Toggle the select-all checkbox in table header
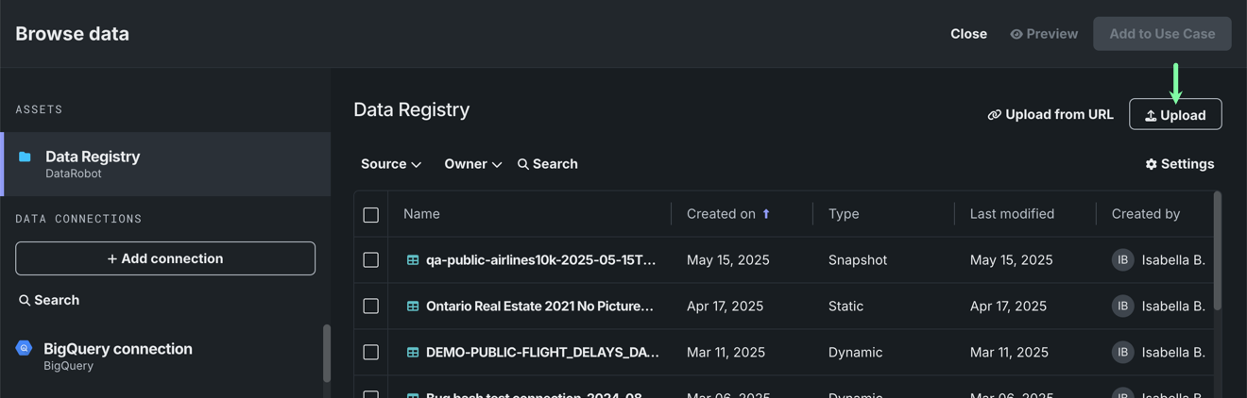This screenshot has width=1247, height=398. pyautogui.click(x=371, y=215)
